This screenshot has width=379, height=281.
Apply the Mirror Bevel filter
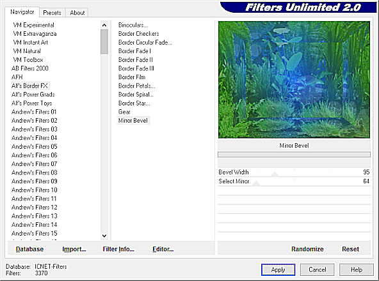(x=278, y=270)
